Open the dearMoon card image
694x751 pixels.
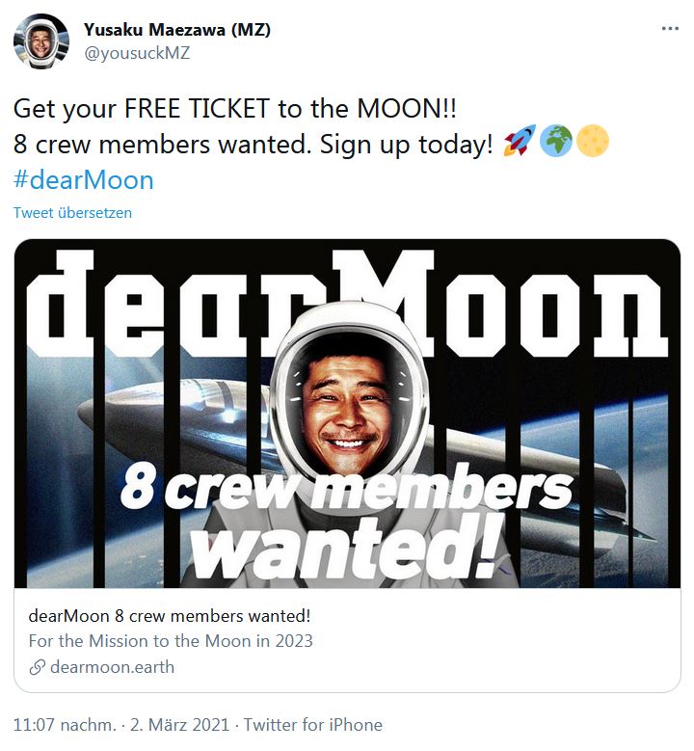click(x=347, y=414)
